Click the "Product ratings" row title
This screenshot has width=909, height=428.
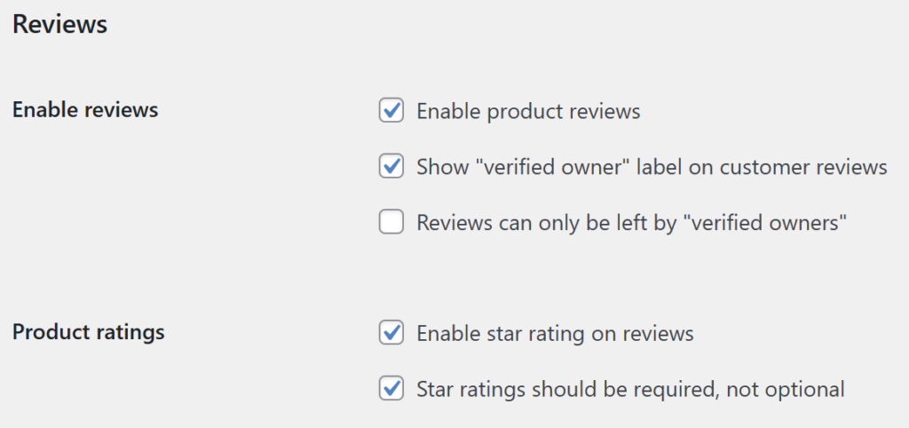point(89,332)
